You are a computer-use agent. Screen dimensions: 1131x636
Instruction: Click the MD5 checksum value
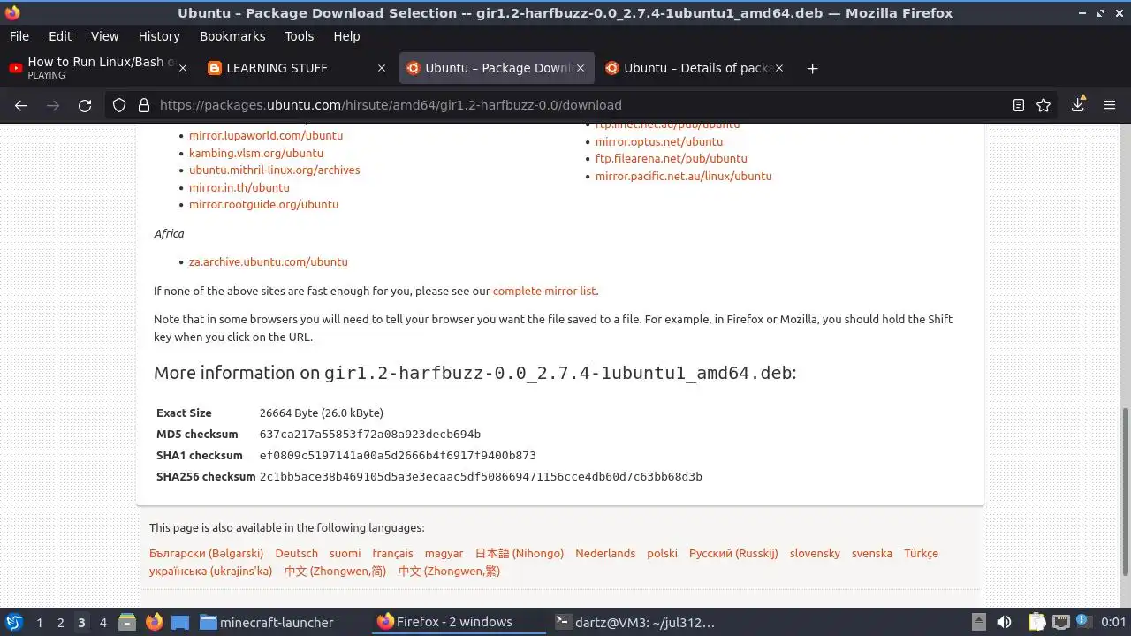pyautogui.click(x=370, y=434)
